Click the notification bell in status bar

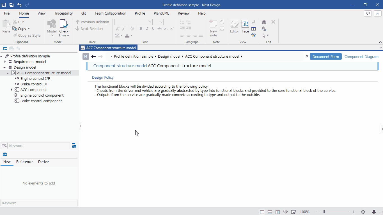tap(374, 212)
